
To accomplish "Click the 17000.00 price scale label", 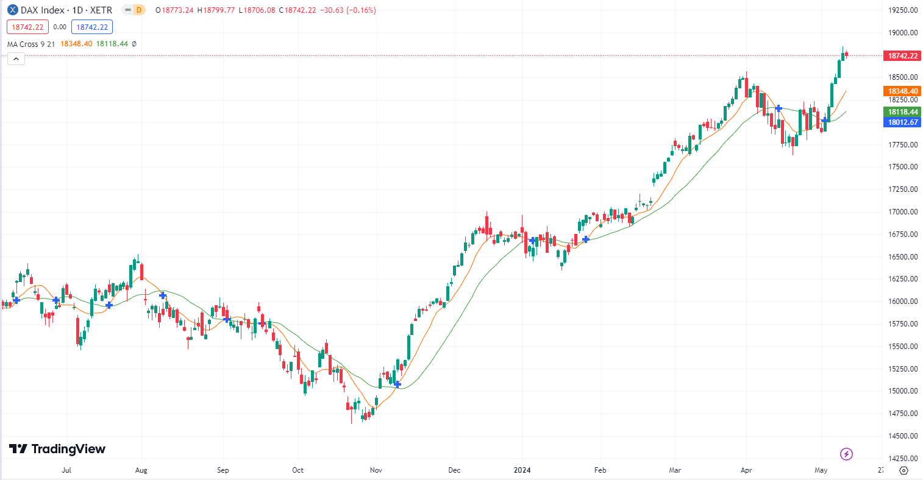I will click(903, 212).
